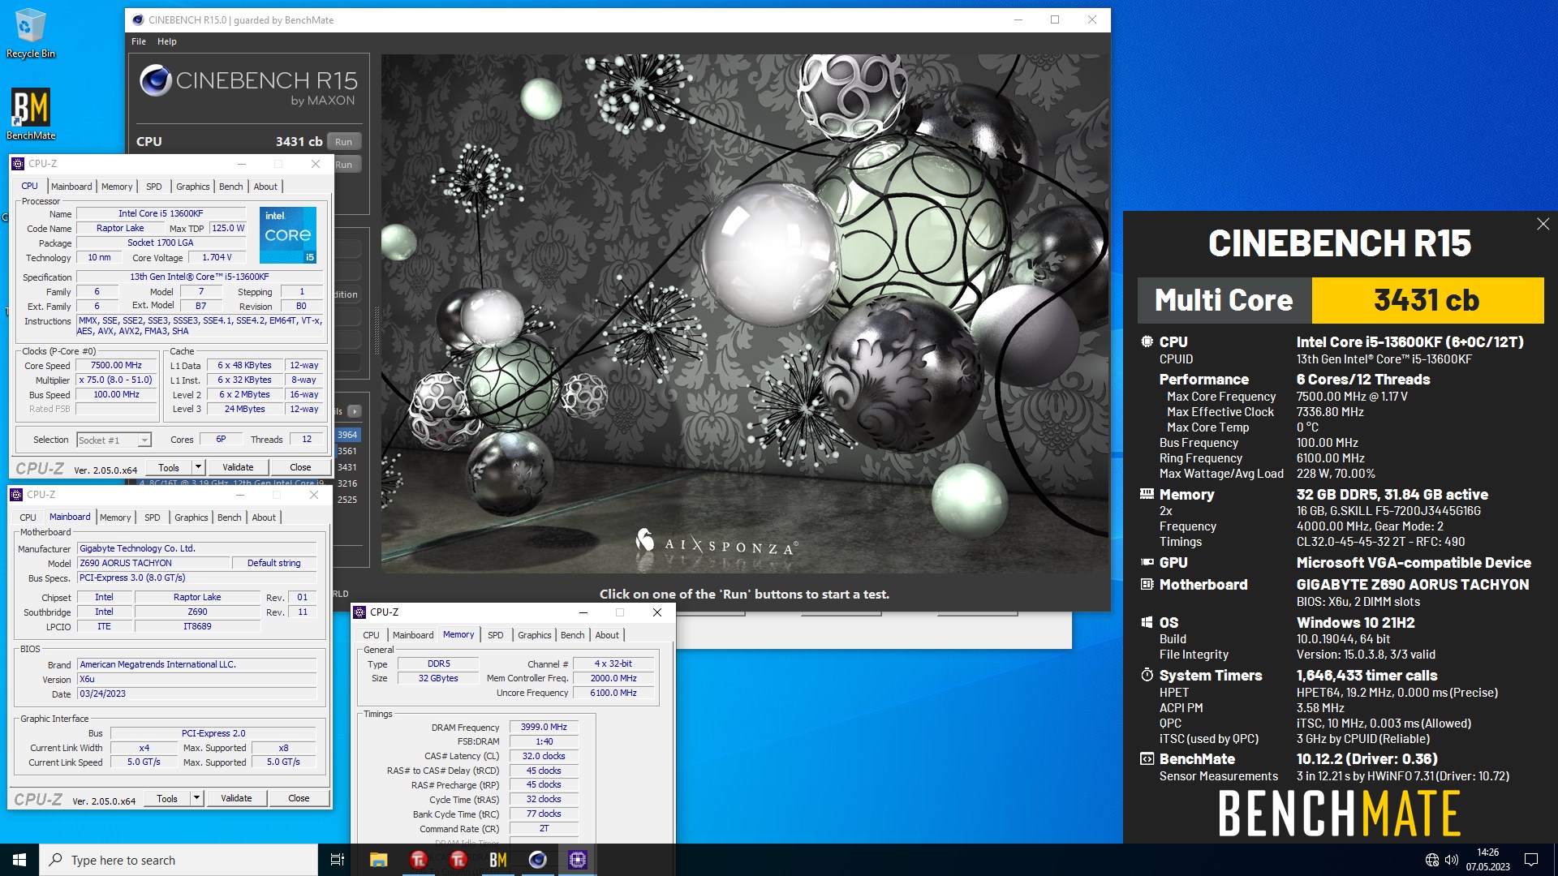Open SPD tab in top CPU-Z window

point(154,187)
